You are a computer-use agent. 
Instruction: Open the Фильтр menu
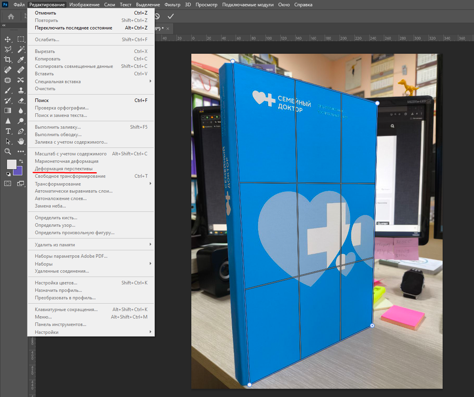click(x=173, y=5)
